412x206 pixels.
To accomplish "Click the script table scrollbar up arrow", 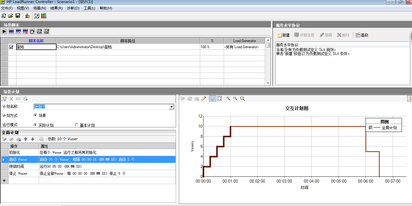I will click(x=268, y=40).
